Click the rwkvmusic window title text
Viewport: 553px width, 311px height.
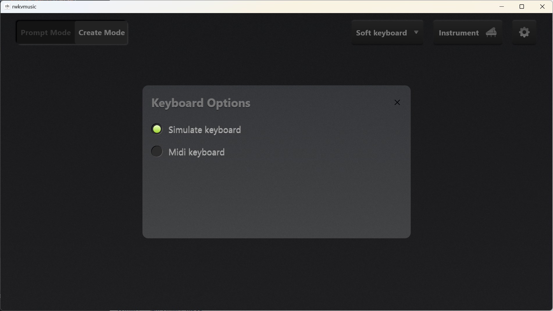[24, 6]
